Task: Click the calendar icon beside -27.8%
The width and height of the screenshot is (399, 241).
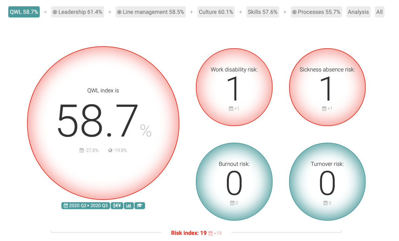Action: tap(81, 150)
